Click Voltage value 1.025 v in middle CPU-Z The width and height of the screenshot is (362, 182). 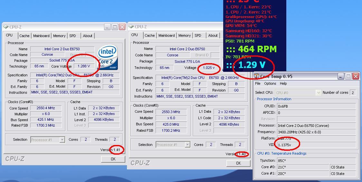[x=209, y=68]
